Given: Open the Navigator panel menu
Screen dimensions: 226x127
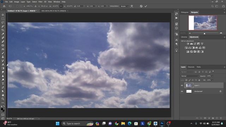Looking at the screenshot, I should tap(225, 13).
